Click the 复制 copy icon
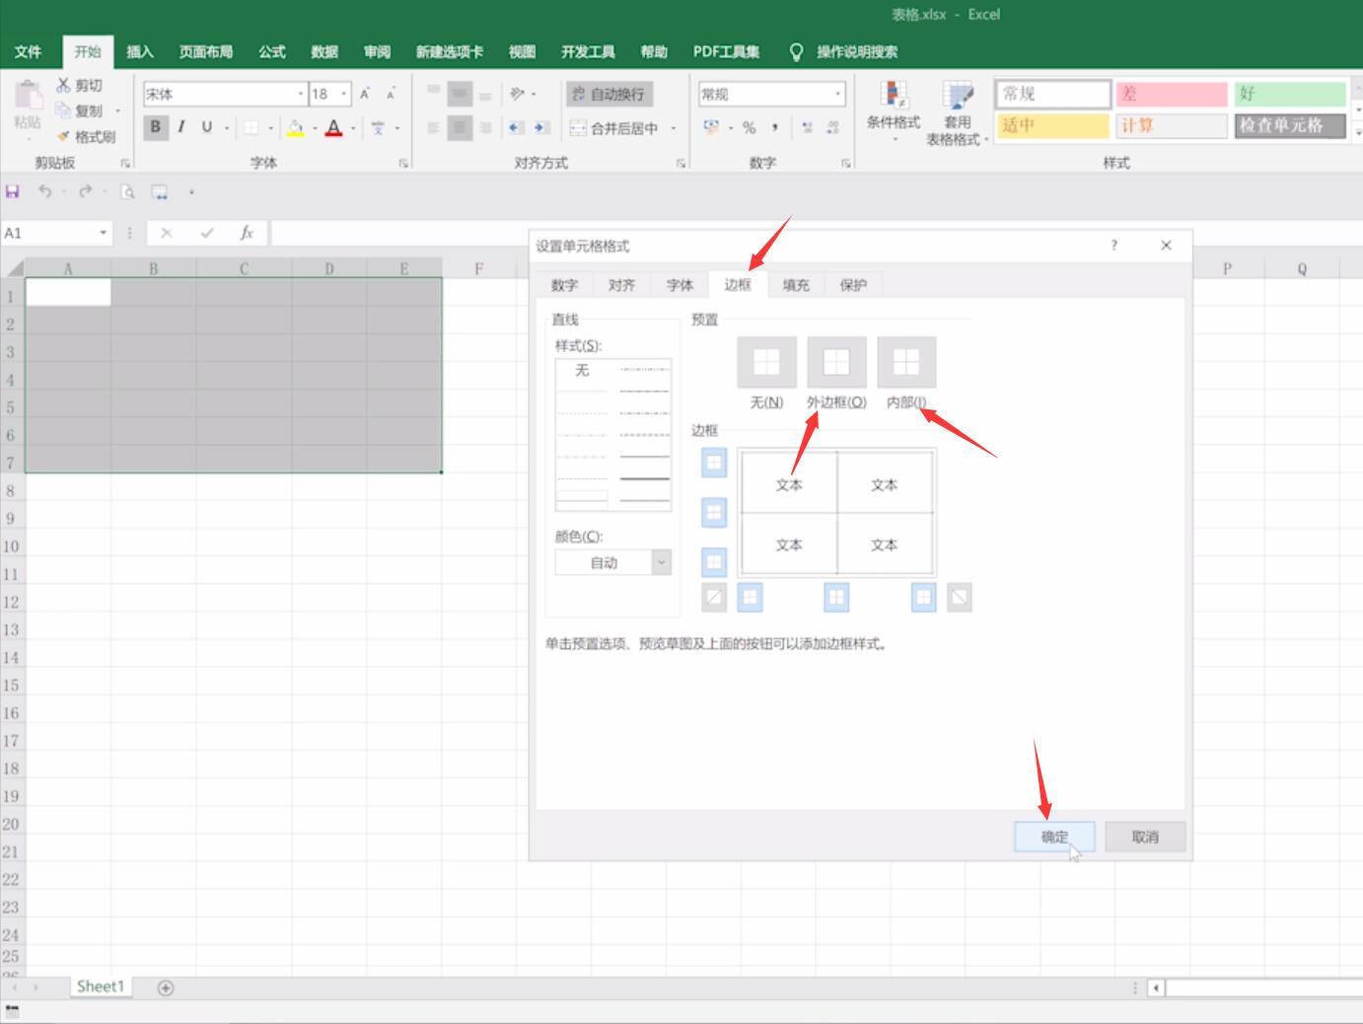Image resolution: width=1363 pixels, height=1024 pixels. tap(63, 110)
